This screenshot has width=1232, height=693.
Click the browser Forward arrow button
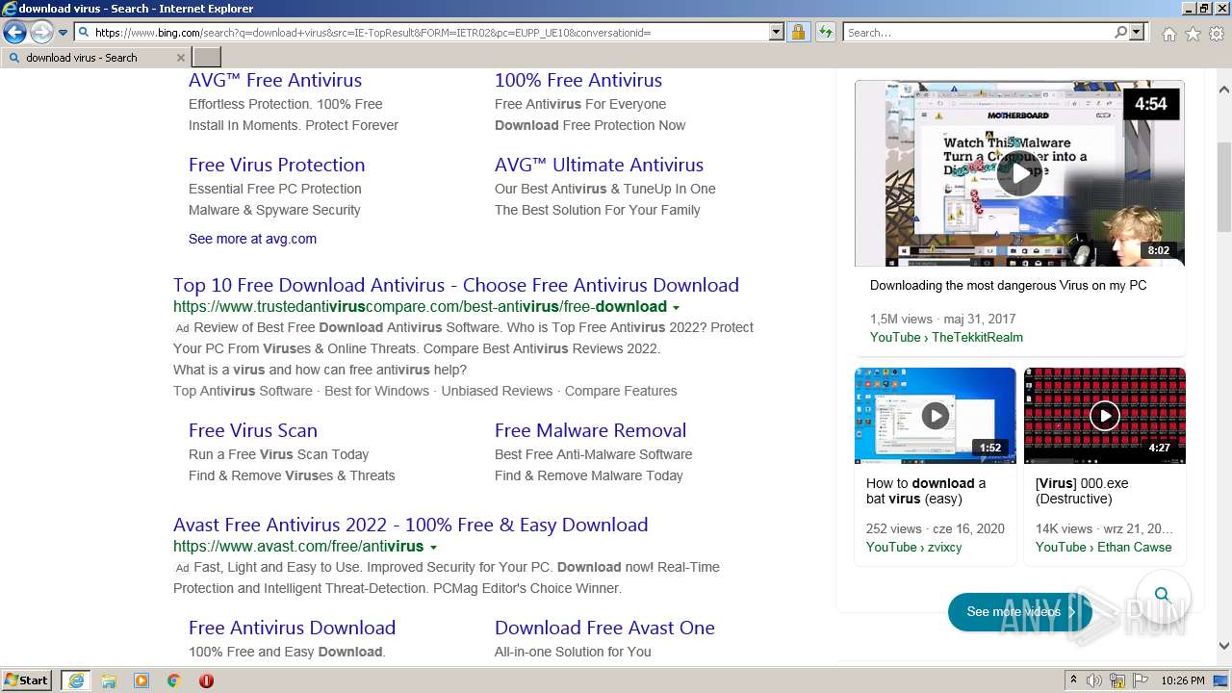coord(41,33)
